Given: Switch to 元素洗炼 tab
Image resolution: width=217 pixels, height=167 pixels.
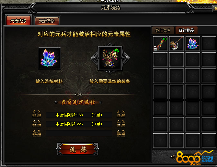Looking at the screenshot, I should (18, 20).
